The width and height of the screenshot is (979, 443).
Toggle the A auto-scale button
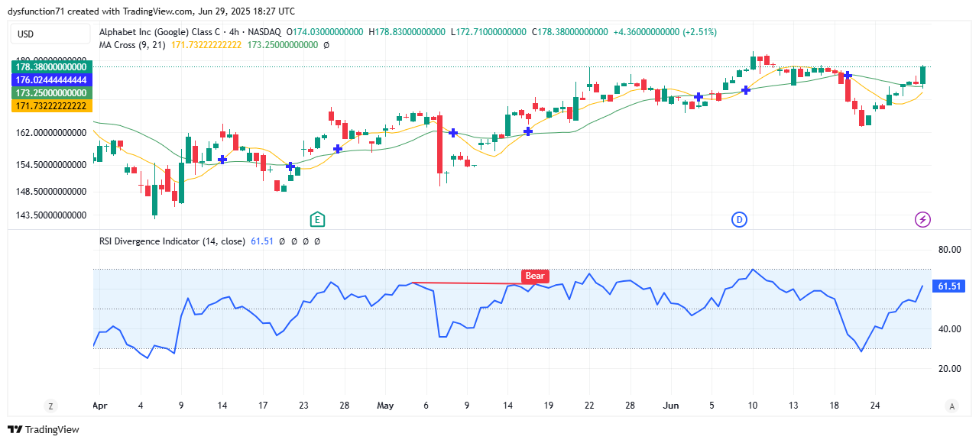point(951,406)
